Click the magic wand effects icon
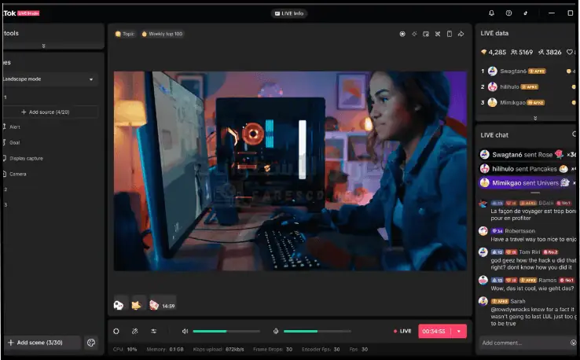This screenshot has width=580, height=360. (x=135, y=331)
